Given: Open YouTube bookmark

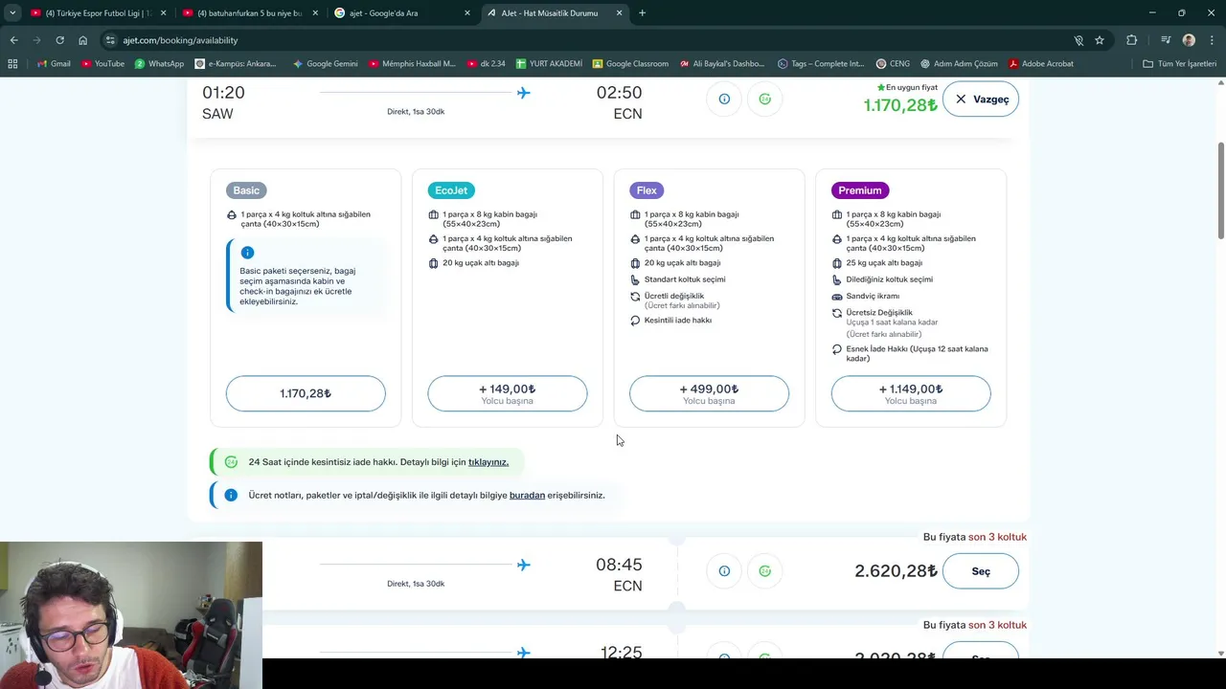Looking at the screenshot, I should point(102,64).
